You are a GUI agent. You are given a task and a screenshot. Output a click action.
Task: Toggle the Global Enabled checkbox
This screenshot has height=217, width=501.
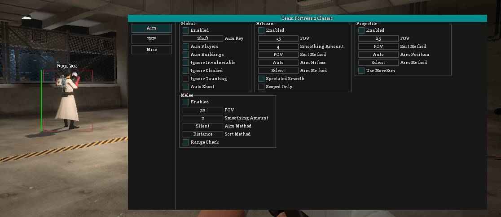186,30
